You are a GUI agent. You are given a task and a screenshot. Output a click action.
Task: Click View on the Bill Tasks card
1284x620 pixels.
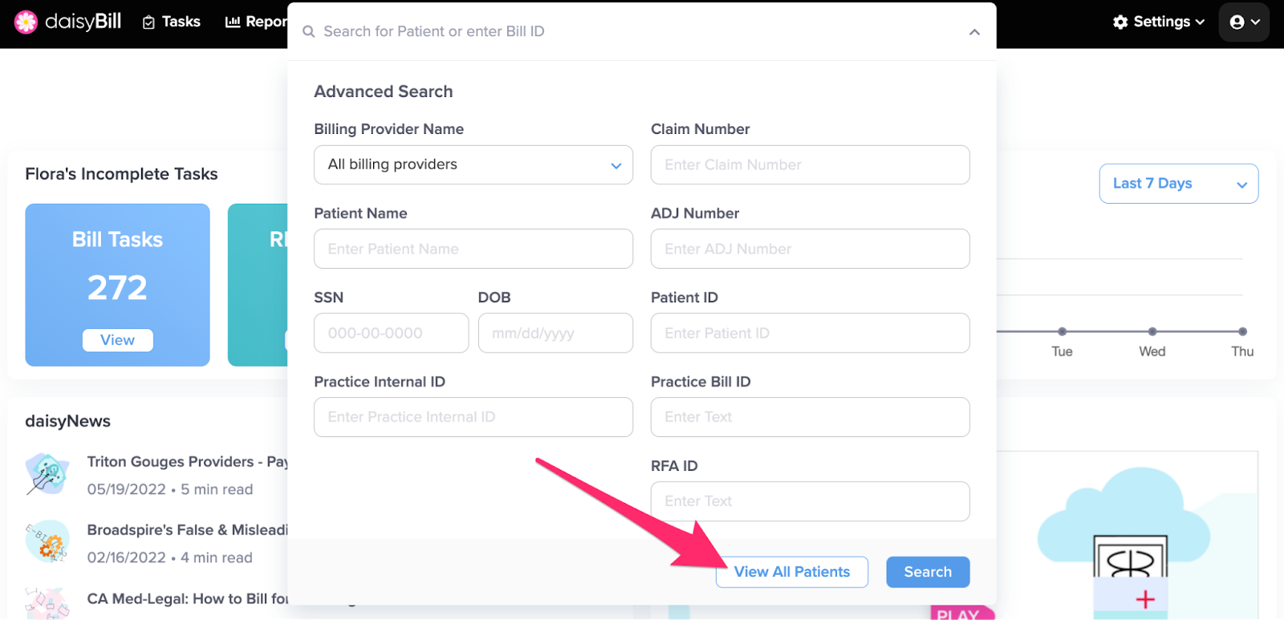(117, 340)
